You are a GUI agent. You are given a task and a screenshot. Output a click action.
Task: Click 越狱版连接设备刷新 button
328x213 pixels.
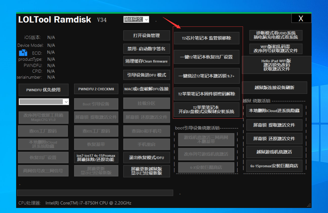click(x=275, y=88)
